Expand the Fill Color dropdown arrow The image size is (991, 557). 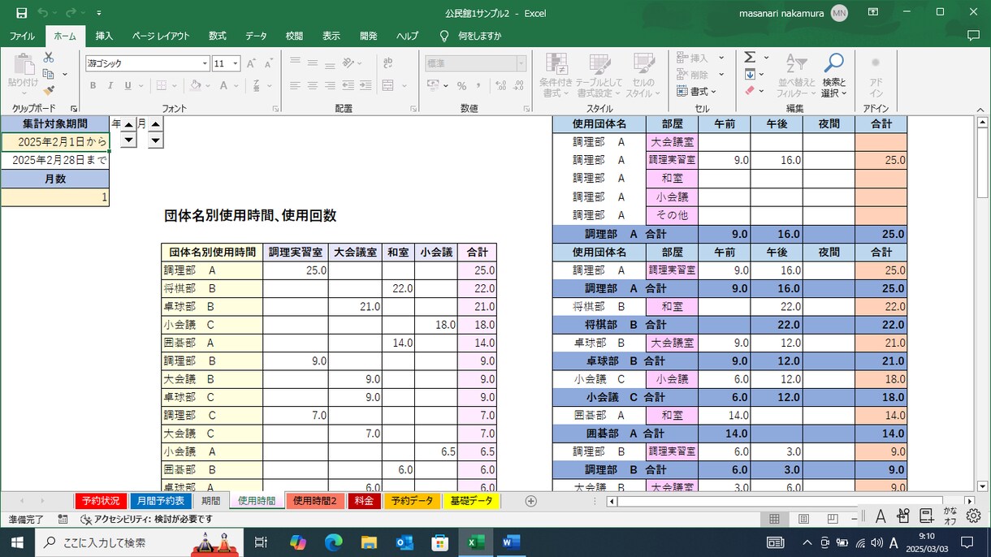coord(208,85)
